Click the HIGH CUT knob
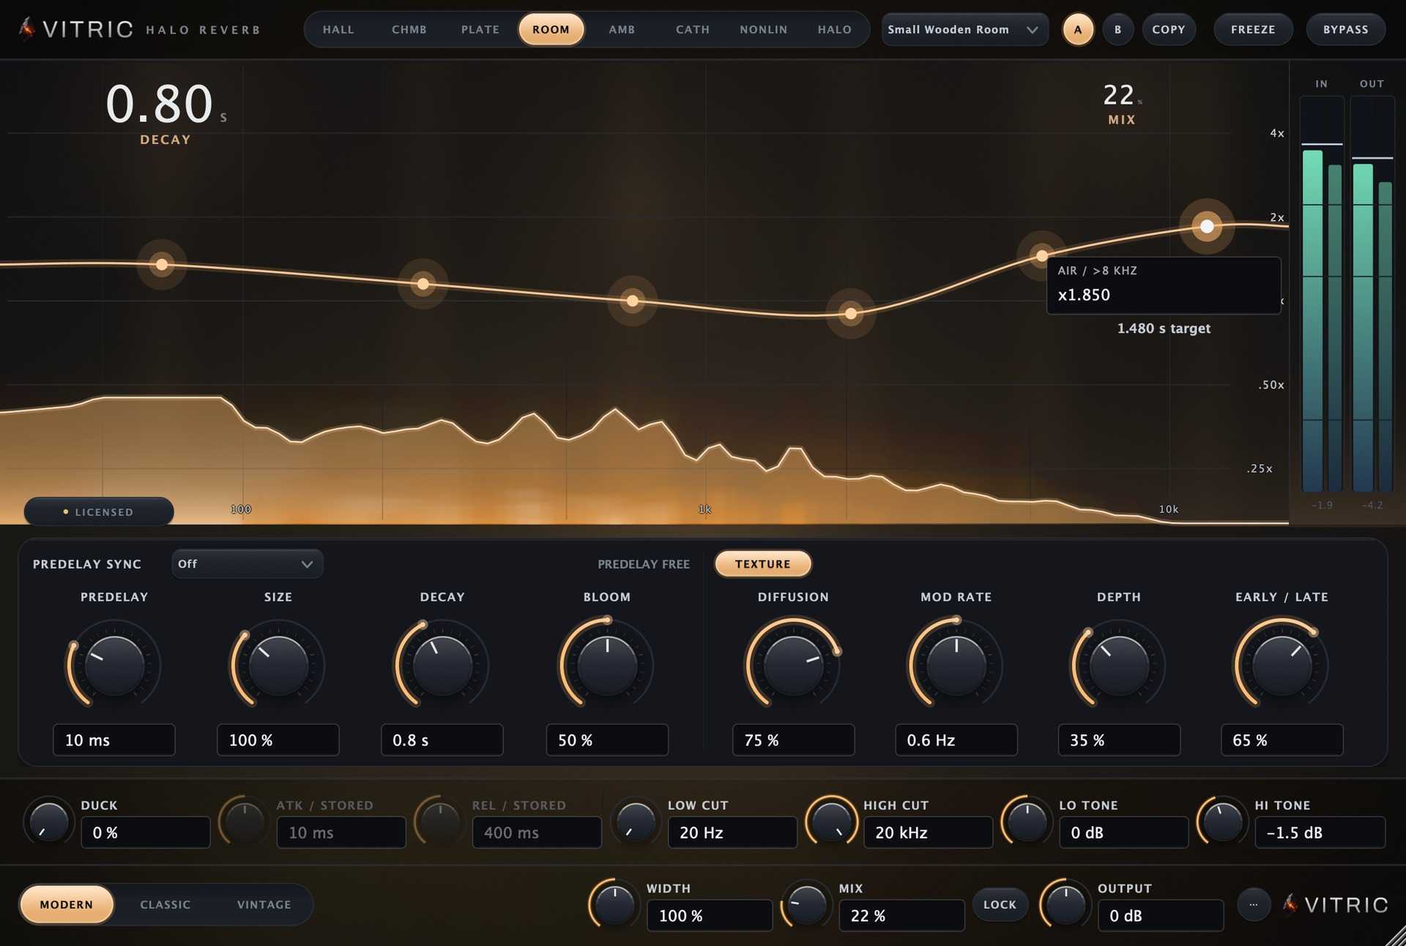Image resolution: width=1406 pixels, height=946 pixels. 831,822
